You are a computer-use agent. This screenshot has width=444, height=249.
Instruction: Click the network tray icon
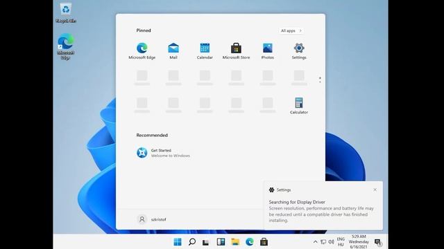point(323,242)
